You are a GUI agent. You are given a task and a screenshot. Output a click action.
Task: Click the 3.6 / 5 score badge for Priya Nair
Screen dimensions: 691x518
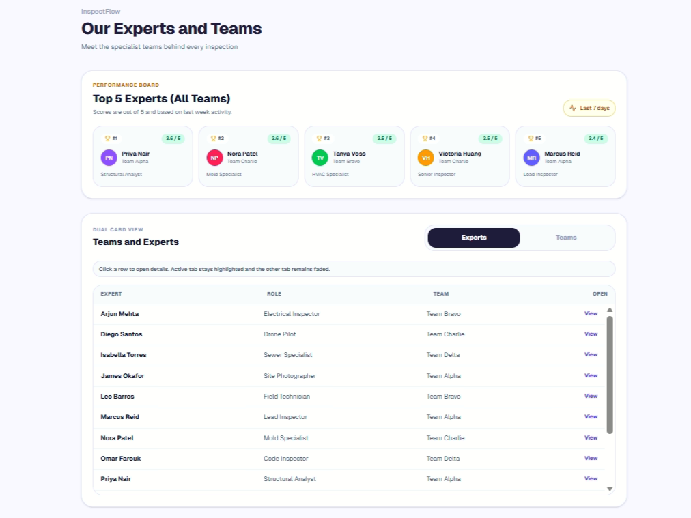tap(173, 139)
